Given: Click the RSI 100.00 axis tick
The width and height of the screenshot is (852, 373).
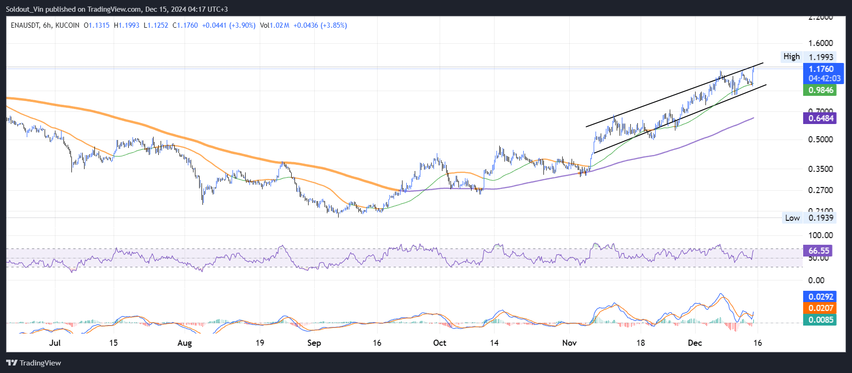Looking at the screenshot, I should (x=821, y=235).
